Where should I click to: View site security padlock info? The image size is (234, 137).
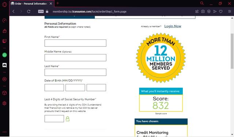(x=47, y=11)
